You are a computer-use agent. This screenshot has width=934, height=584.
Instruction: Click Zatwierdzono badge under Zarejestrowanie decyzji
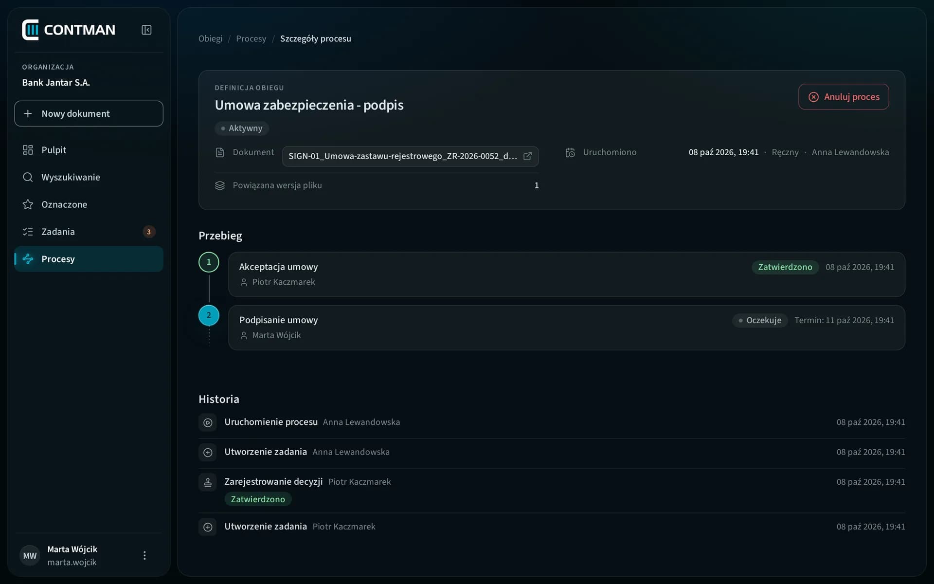click(x=258, y=499)
